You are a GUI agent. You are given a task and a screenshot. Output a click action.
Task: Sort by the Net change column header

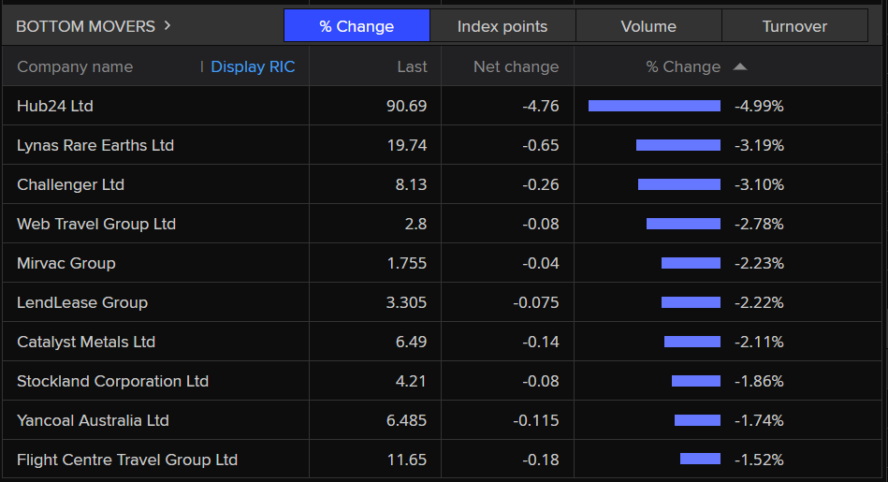pyautogui.click(x=516, y=66)
